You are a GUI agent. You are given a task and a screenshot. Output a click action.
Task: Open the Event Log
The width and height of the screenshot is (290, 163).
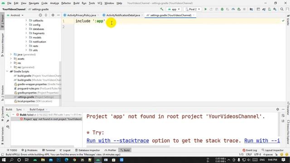pos(250,150)
